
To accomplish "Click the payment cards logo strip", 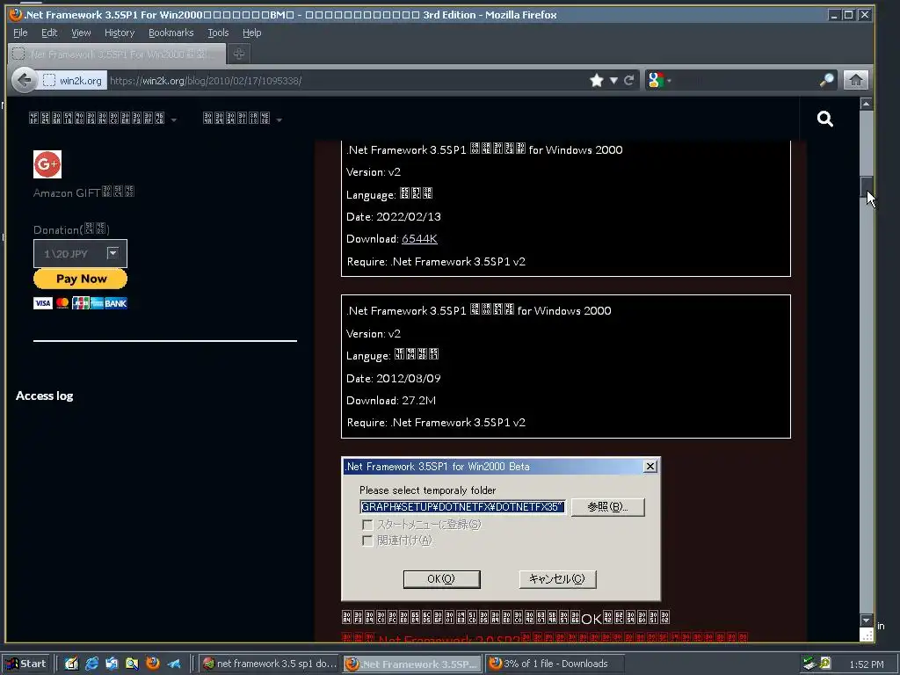I will pos(80,303).
